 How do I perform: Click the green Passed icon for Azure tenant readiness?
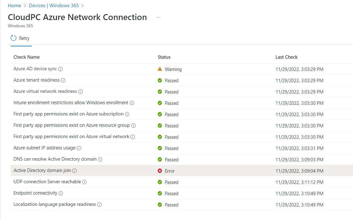(x=160, y=80)
